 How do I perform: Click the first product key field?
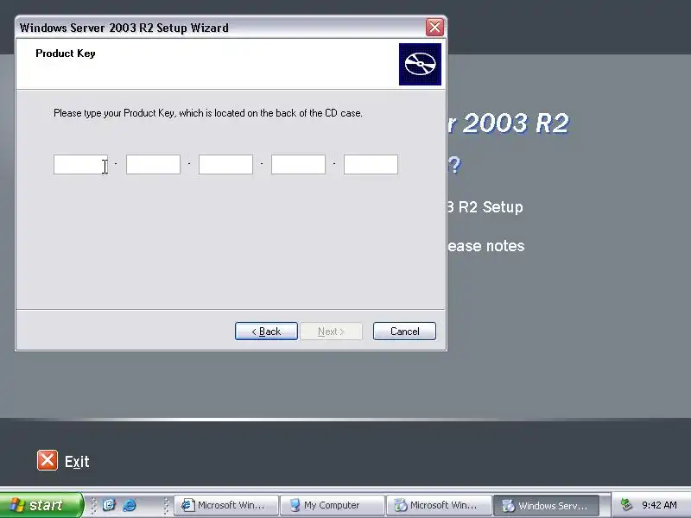tap(80, 164)
